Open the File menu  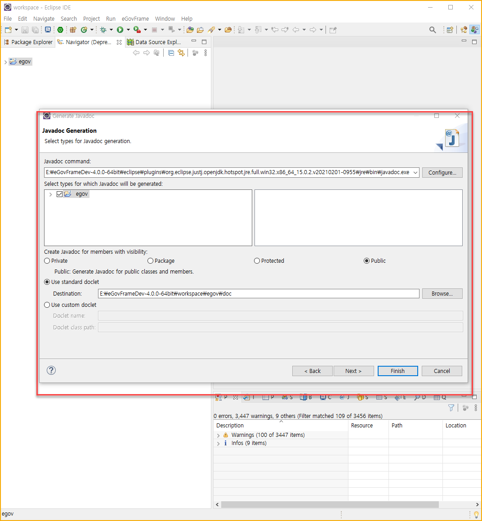[x=8, y=18]
